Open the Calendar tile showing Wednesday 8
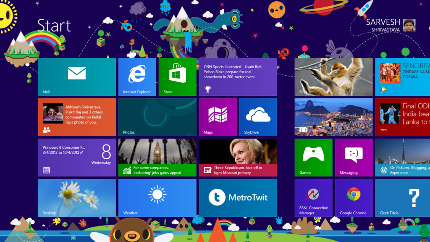Image resolution: width=430 pixels, height=242 pixels. click(76, 157)
